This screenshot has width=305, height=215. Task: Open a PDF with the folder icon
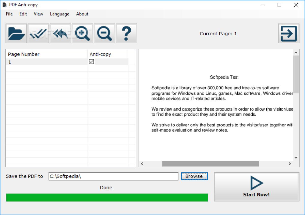tap(16, 33)
